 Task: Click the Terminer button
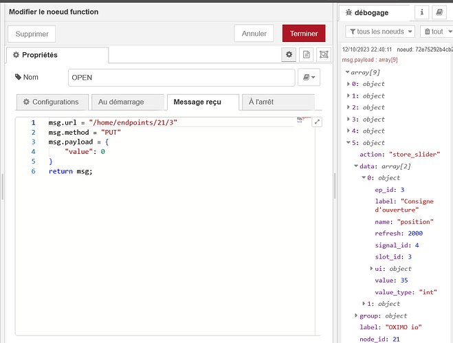[303, 34]
